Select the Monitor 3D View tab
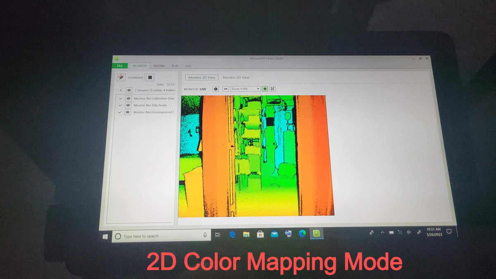The height and width of the screenshot is (279, 496). pos(236,77)
